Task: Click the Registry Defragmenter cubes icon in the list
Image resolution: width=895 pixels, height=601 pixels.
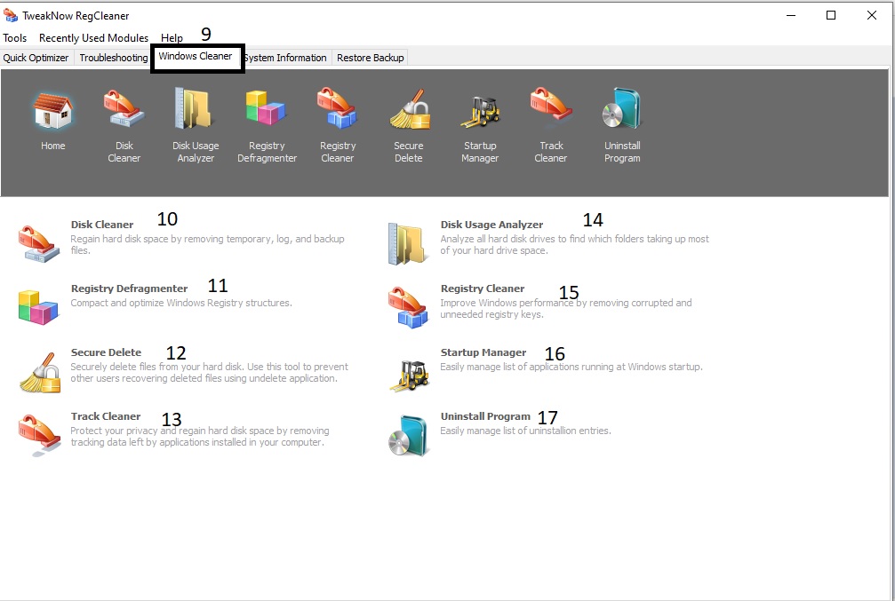Action: click(38, 307)
